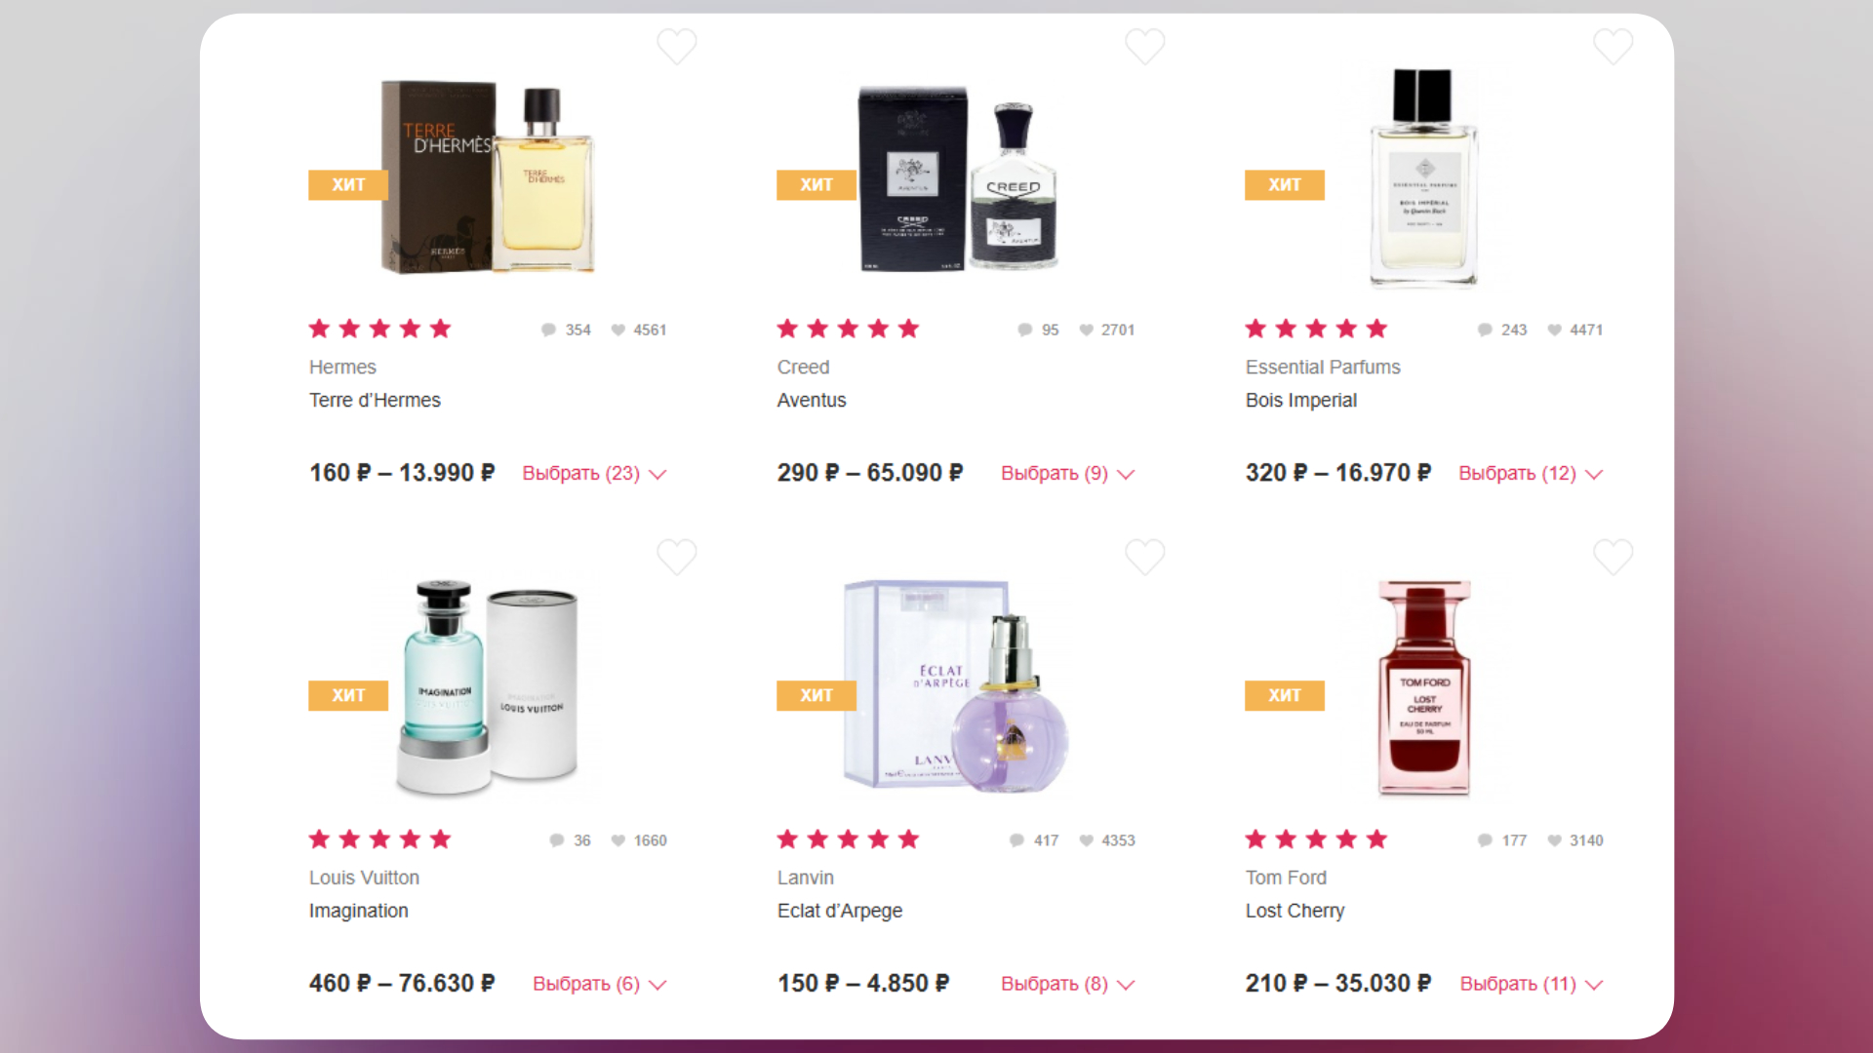
Task: Add Terre d'Hermes to favorites heart
Action: pyautogui.click(x=676, y=46)
